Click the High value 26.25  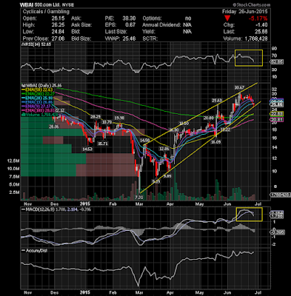point(58,25)
